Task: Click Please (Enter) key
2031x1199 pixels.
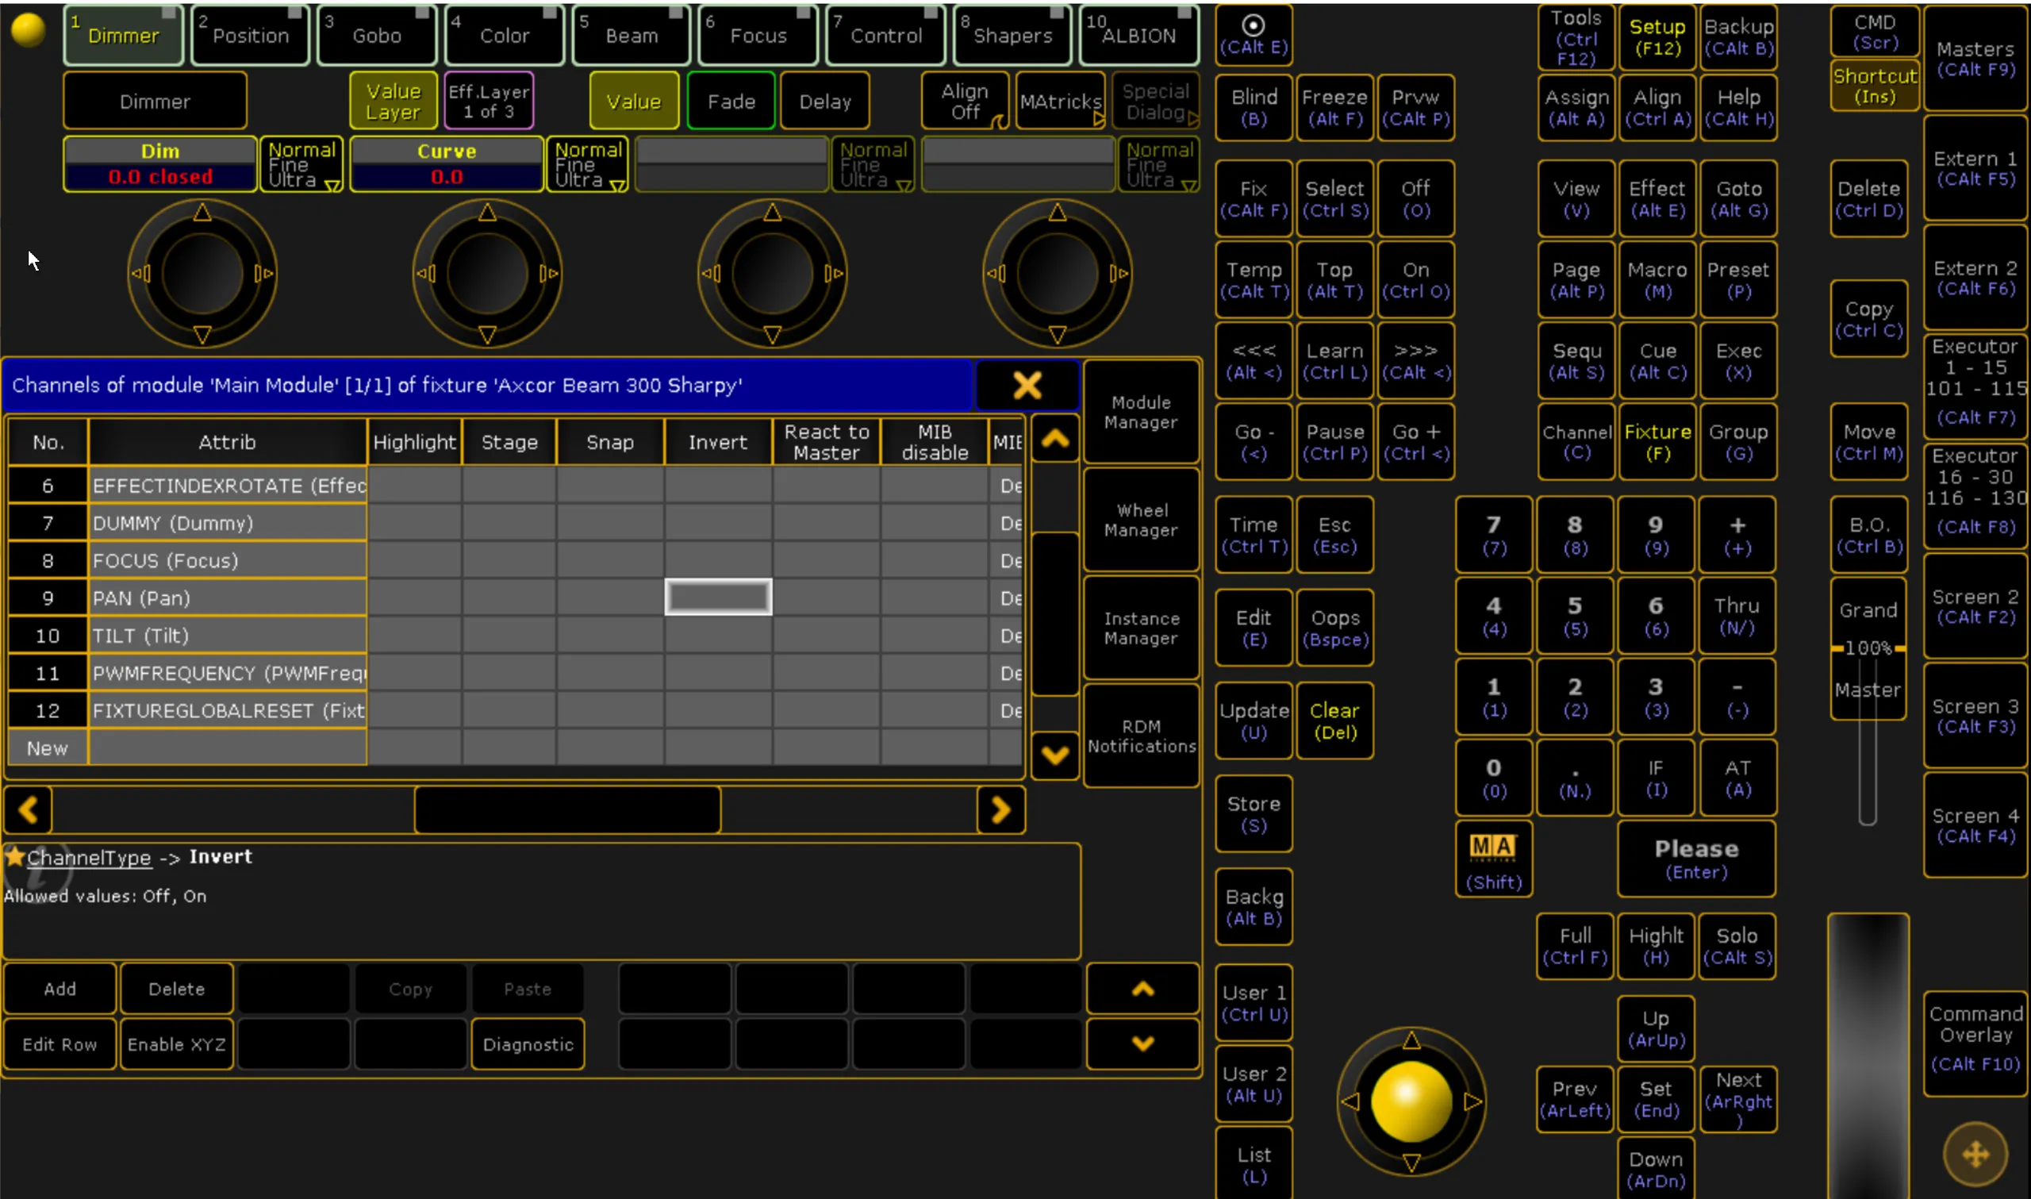Action: 1696,859
